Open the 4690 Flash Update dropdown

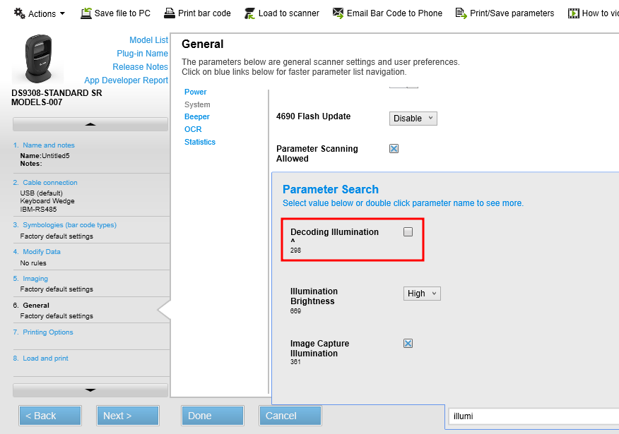[x=413, y=119]
